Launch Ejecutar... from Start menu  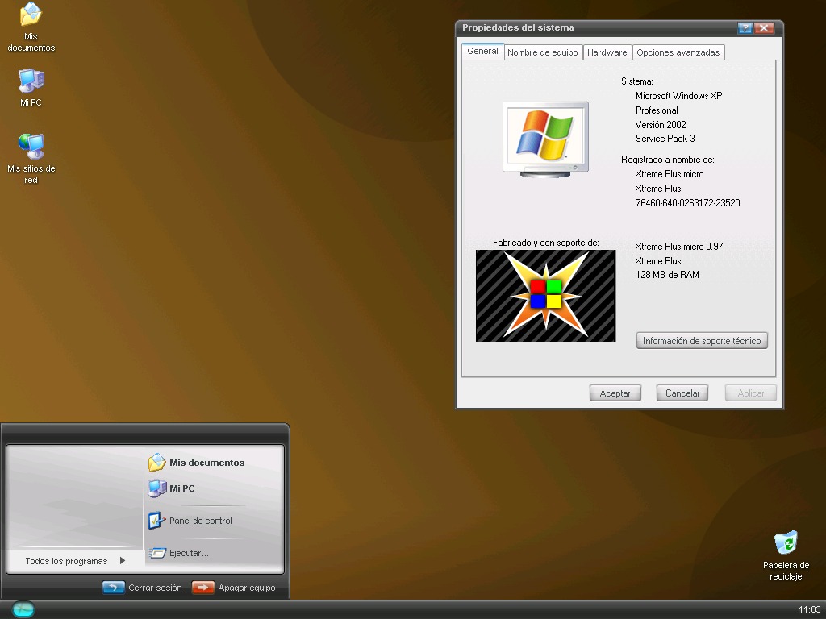coord(178,553)
